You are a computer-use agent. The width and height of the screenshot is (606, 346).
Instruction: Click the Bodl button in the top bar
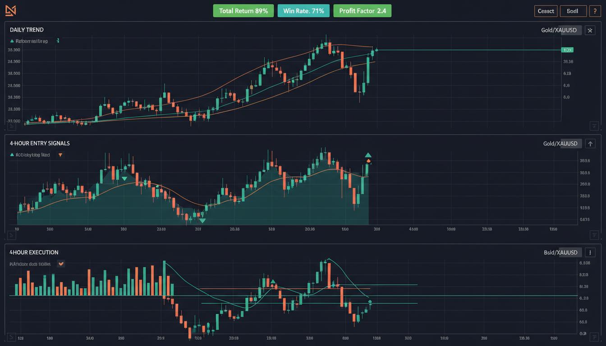pyautogui.click(x=573, y=11)
